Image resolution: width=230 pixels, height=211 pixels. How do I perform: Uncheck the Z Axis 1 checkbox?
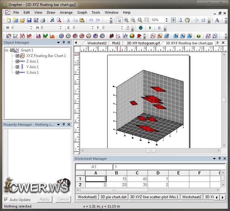[x=18, y=61]
